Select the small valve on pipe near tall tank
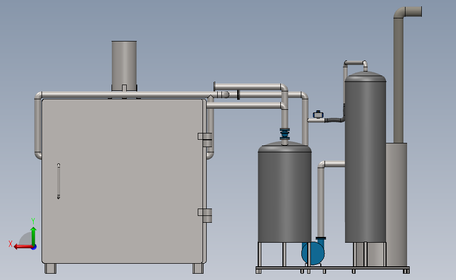 318,115
